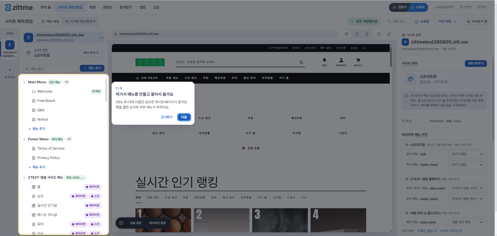Open the 미리보기 켬 preview toggle button
This screenshot has width=497, height=236.
(x=477, y=22)
